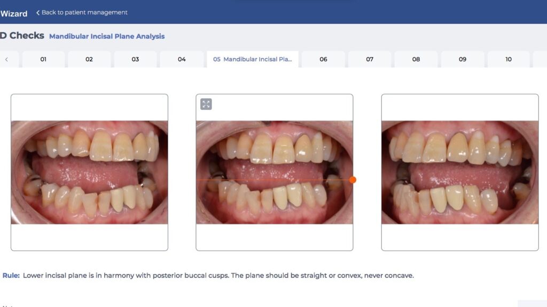Switch to tab 02
Screen dimensions: 547x307
[89, 59]
